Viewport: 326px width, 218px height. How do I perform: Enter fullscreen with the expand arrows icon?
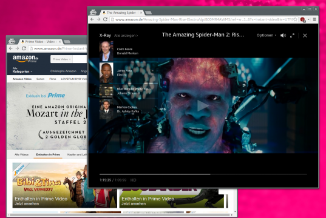(x=292, y=36)
